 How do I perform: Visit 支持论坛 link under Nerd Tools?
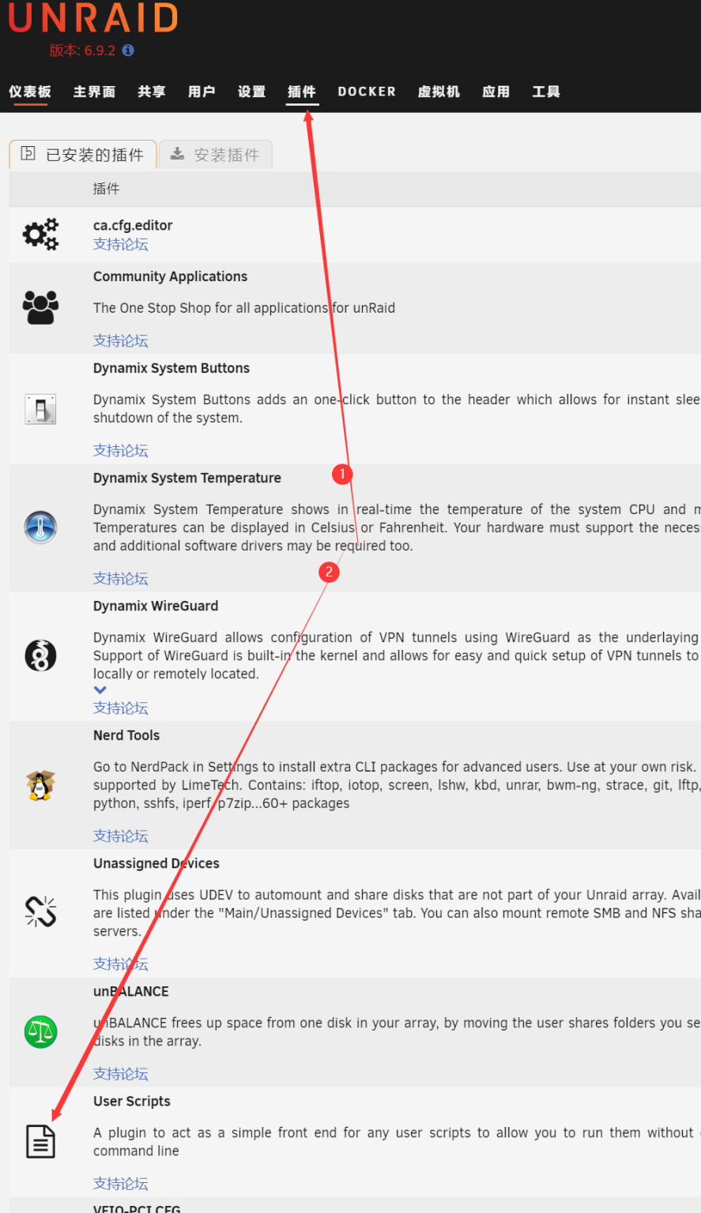pos(121,836)
